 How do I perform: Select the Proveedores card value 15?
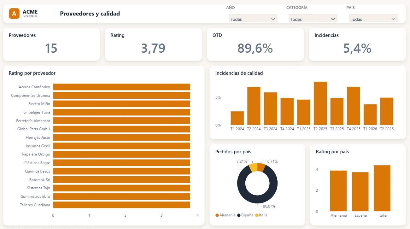51,48
